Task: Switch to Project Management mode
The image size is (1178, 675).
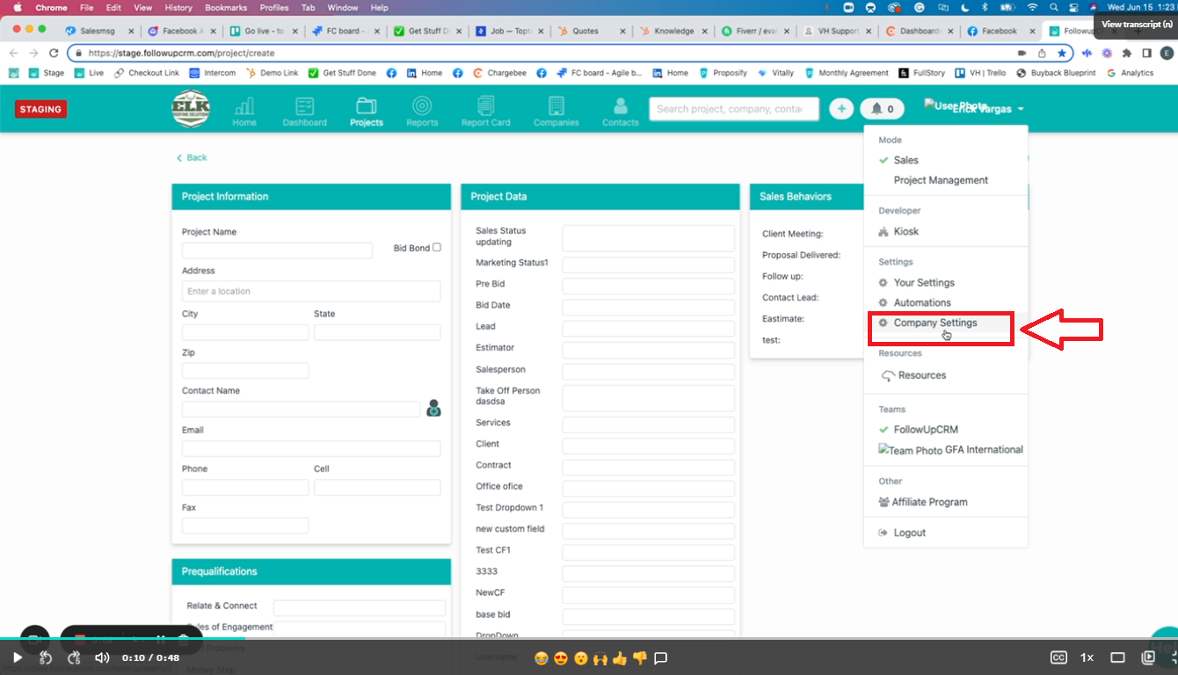Action: tap(941, 180)
